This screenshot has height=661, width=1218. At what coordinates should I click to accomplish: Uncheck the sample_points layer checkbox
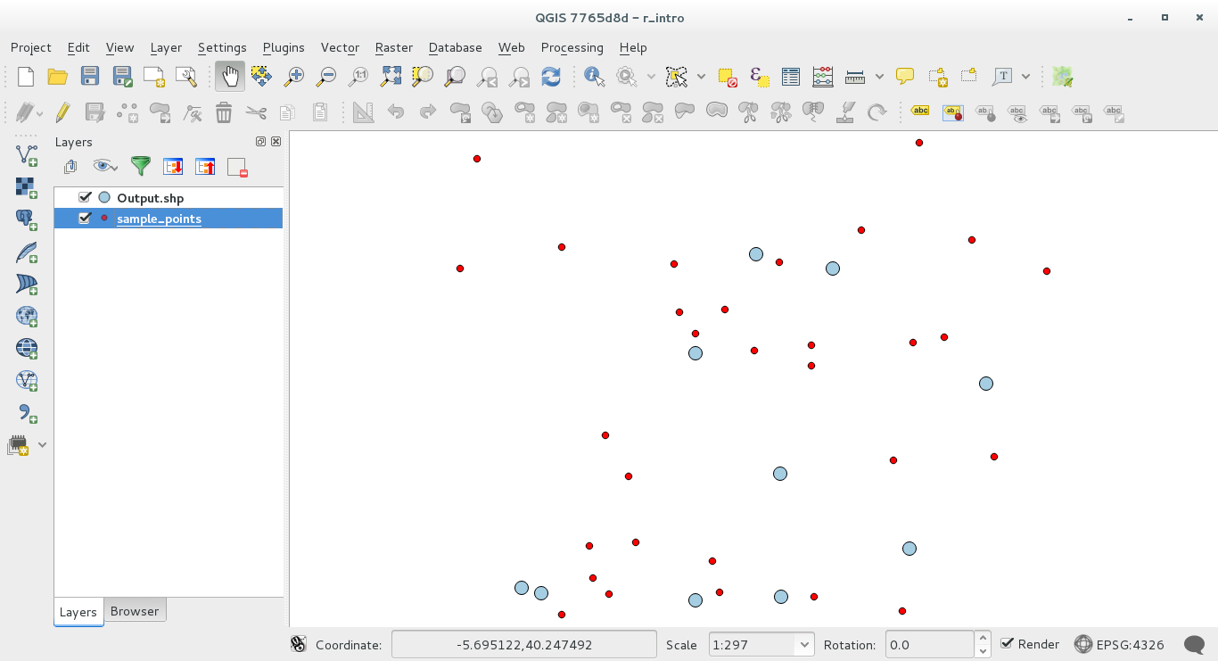(x=86, y=218)
